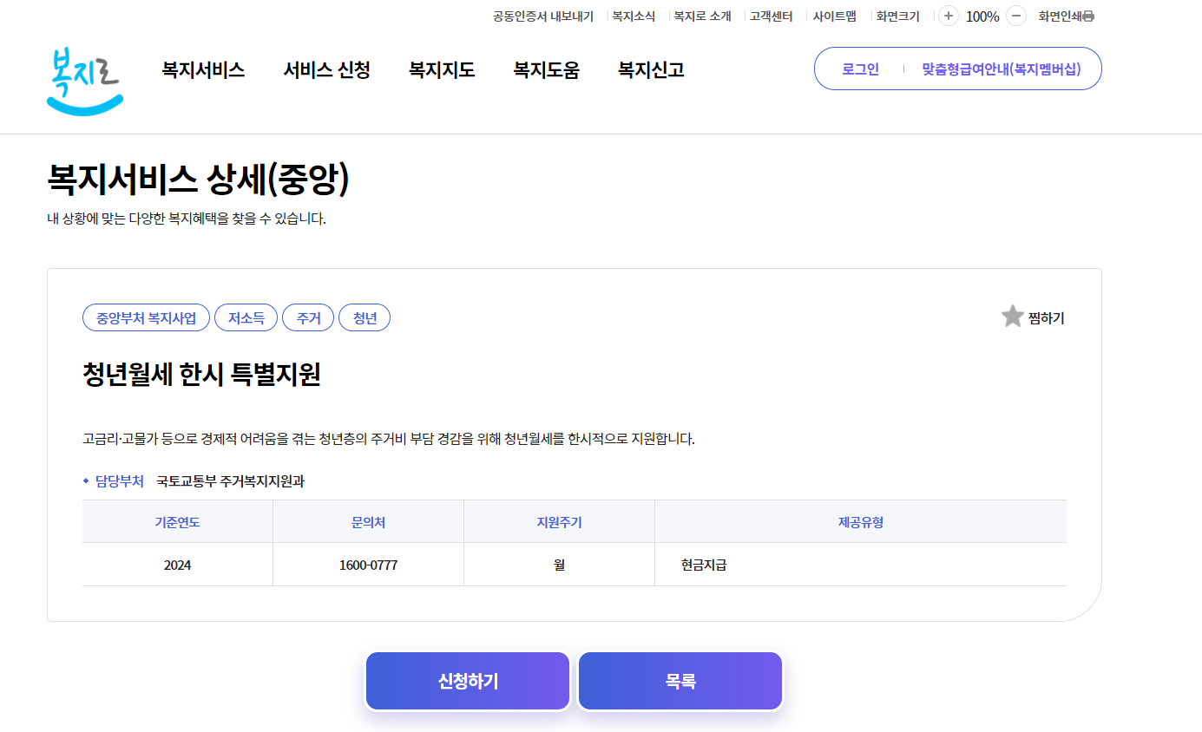
Task: Click the 저소득 tag chip
Action: click(246, 317)
